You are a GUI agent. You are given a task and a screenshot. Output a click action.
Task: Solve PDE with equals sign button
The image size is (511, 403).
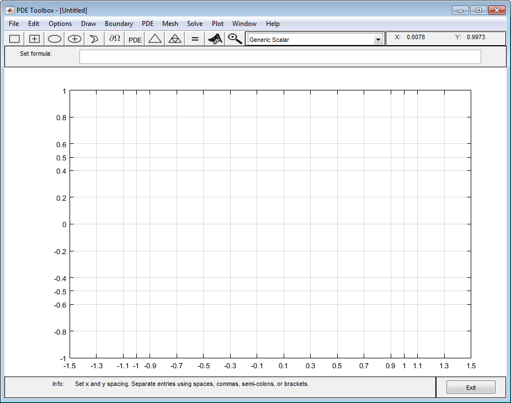coord(195,39)
